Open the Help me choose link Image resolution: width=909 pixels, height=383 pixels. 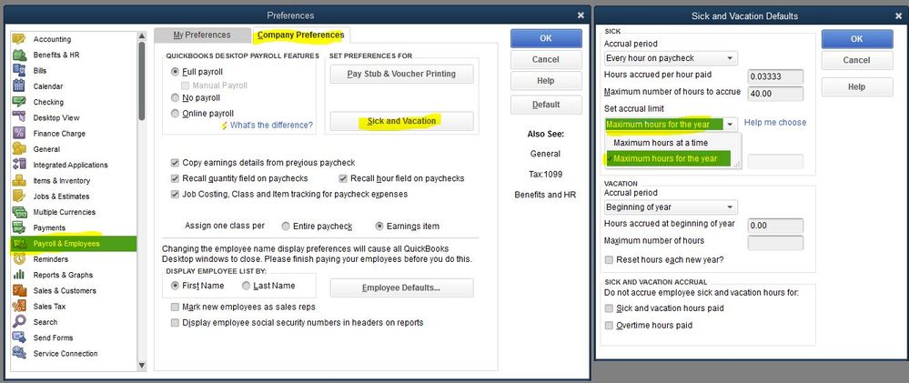(775, 122)
